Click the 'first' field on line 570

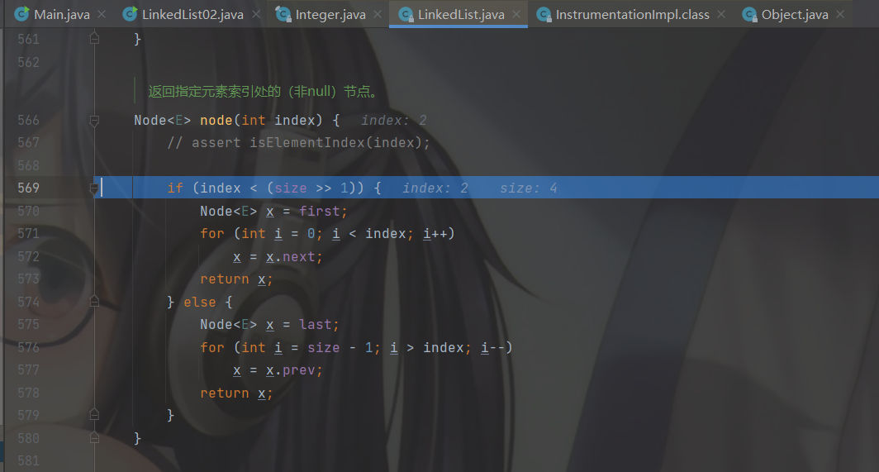[x=319, y=211]
